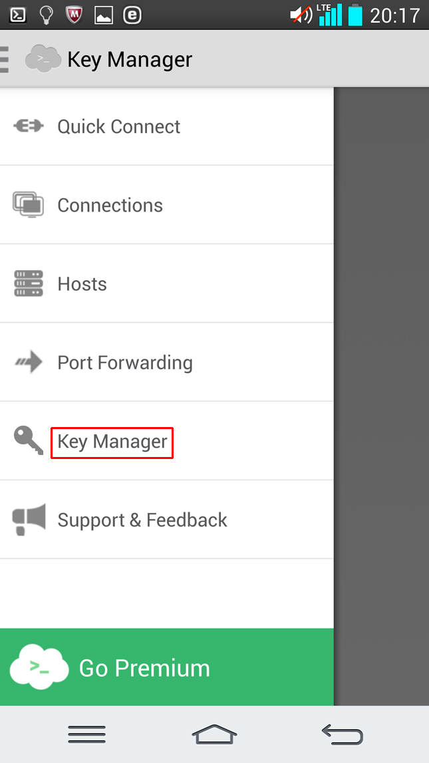This screenshot has width=429, height=763.
Task: Open Support & Feedback
Action: [x=142, y=520]
